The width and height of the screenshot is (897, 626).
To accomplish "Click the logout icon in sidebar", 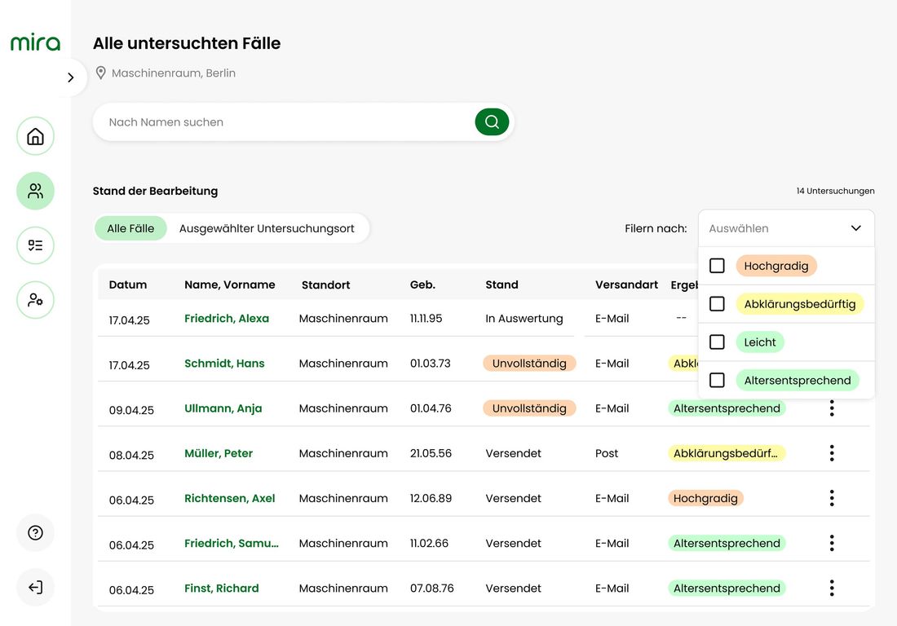I will point(35,587).
